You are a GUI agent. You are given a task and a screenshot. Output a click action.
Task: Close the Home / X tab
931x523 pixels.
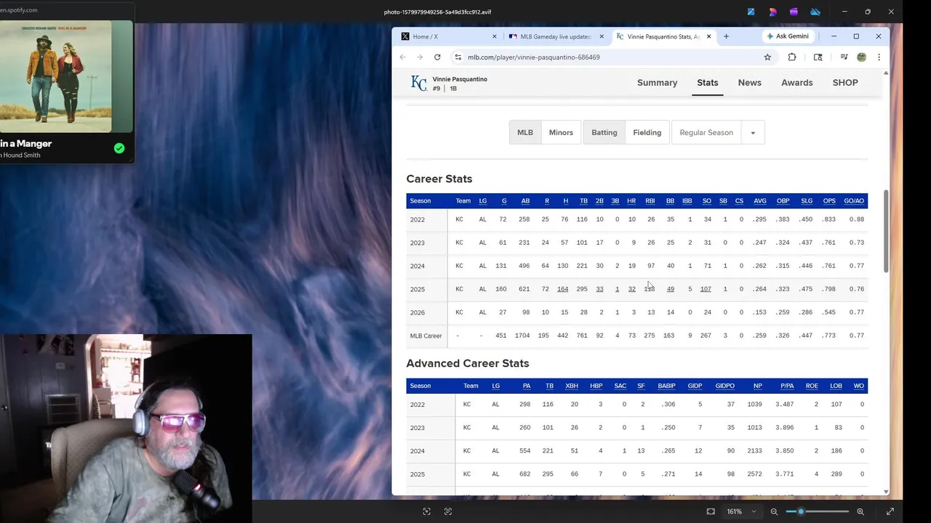(495, 36)
